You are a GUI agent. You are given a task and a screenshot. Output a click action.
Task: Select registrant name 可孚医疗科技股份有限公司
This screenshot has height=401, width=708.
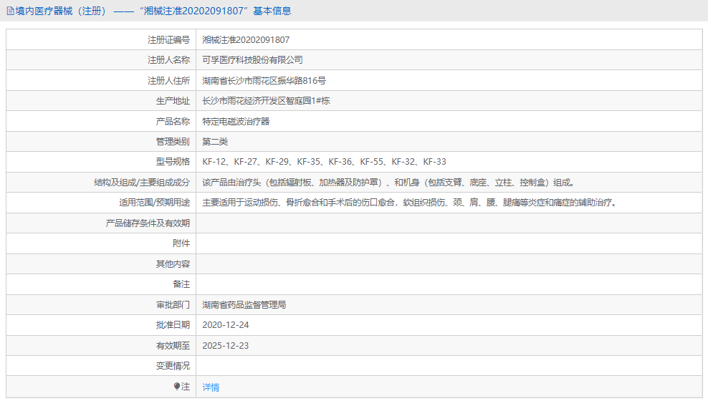click(x=252, y=60)
